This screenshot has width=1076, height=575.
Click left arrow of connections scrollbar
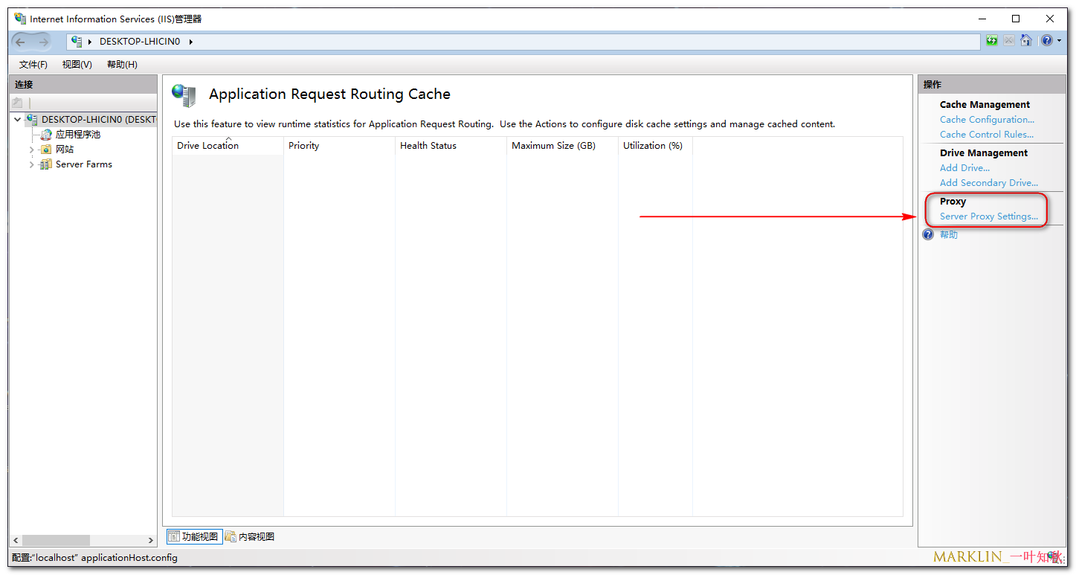(x=16, y=540)
